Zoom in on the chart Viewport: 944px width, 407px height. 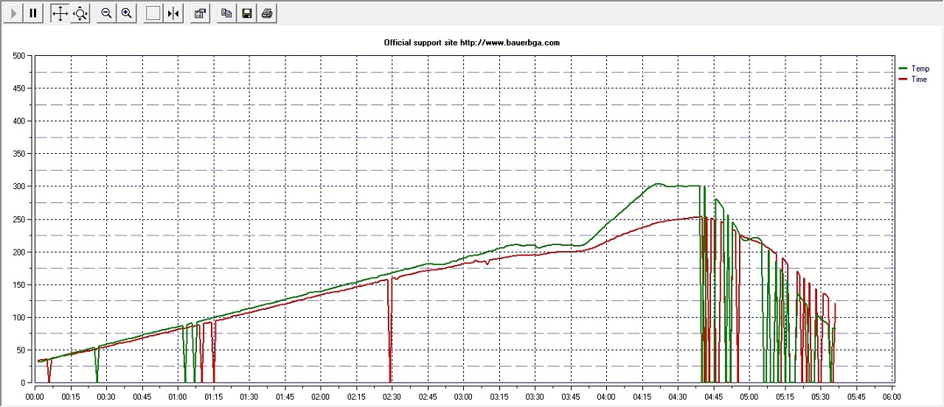(127, 13)
